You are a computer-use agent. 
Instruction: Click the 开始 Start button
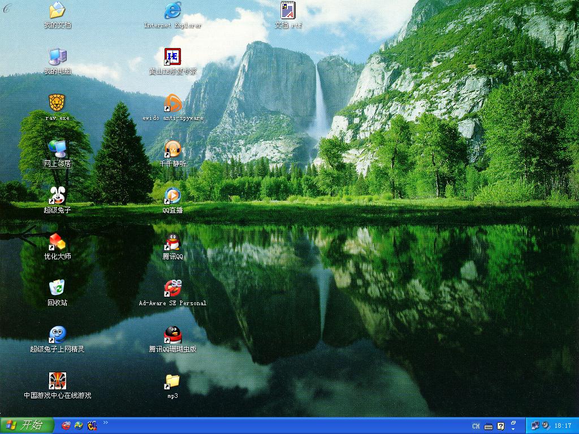27,426
